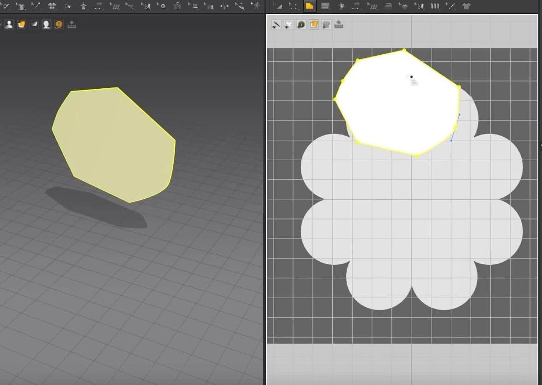Image resolution: width=542 pixels, height=385 pixels.
Task: Select the Edit Pattern triangle tool in 2D toolbar
Action: click(277, 6)
